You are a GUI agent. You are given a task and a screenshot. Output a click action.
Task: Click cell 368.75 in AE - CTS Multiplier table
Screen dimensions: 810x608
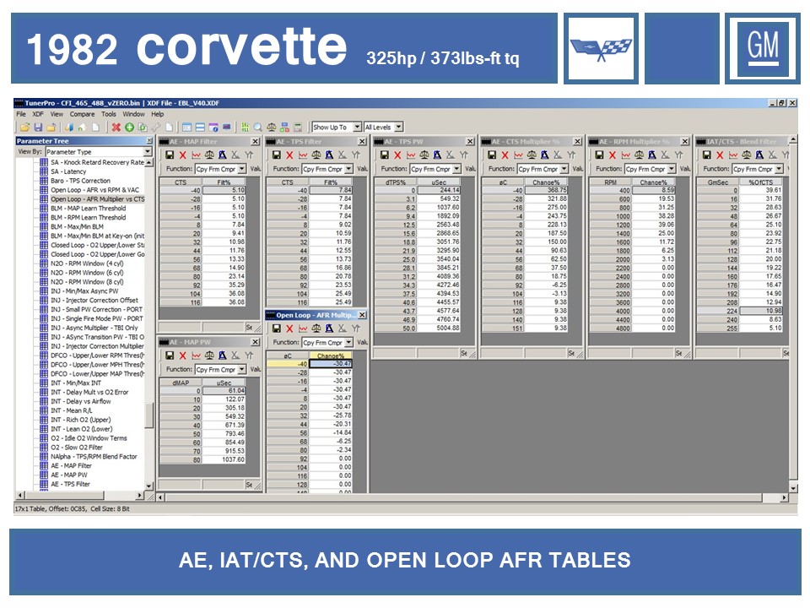pyautogui.click(x=546, y=190)
